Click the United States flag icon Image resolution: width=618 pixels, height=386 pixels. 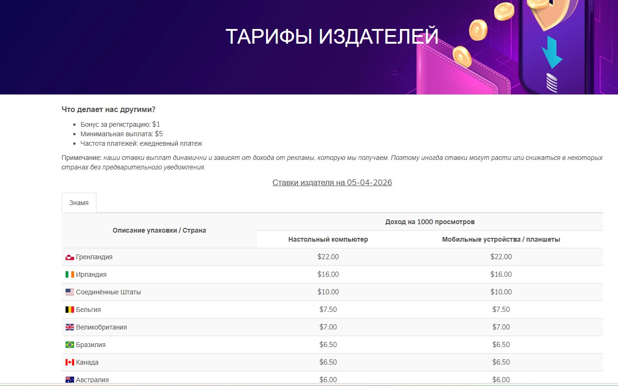click(69, 292)
